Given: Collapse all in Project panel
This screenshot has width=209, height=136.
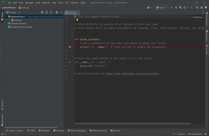Looking at the screenshot, I should [51, 13].
